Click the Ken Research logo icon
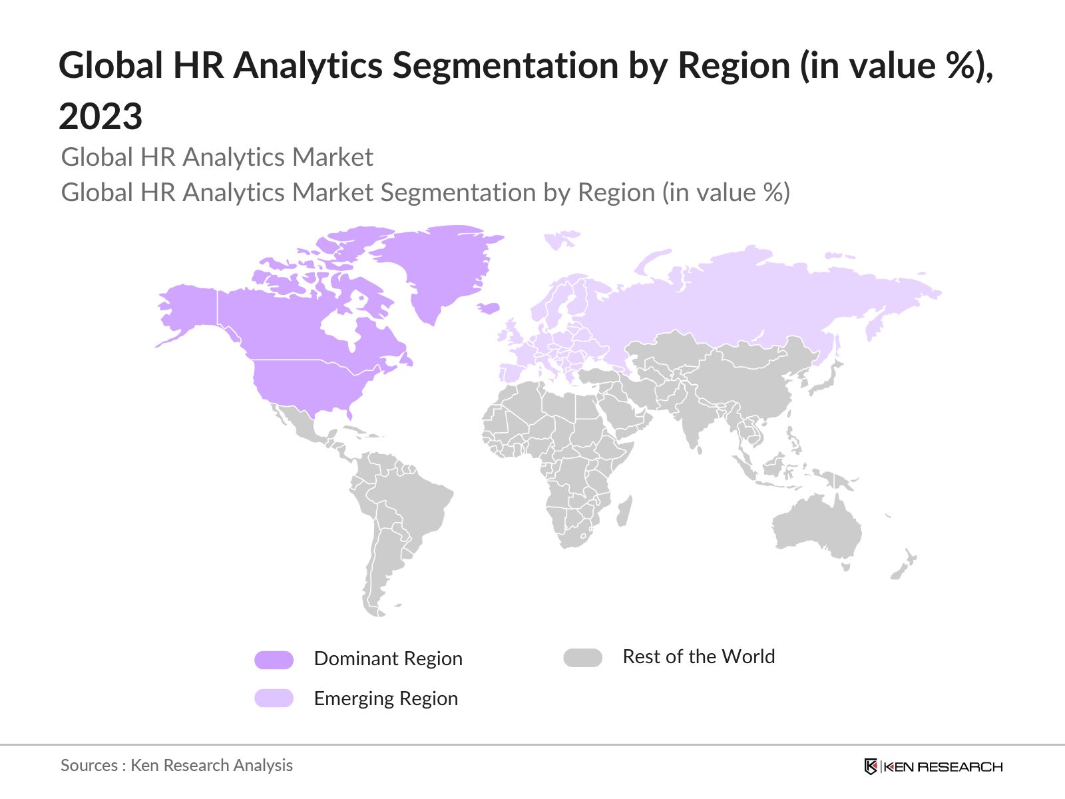1065x799 pixels. tap(871, 766)
